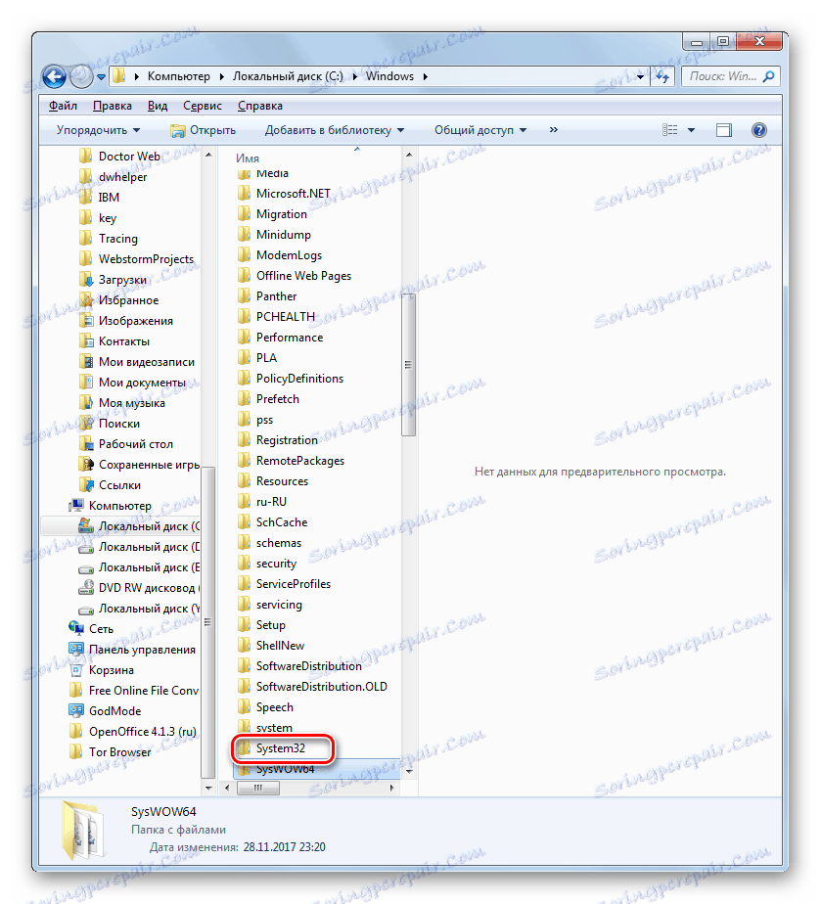Screen dimensions: 821x904
Task: Click the navigation pane scrollbar thumb
Action: coord(208,622)
